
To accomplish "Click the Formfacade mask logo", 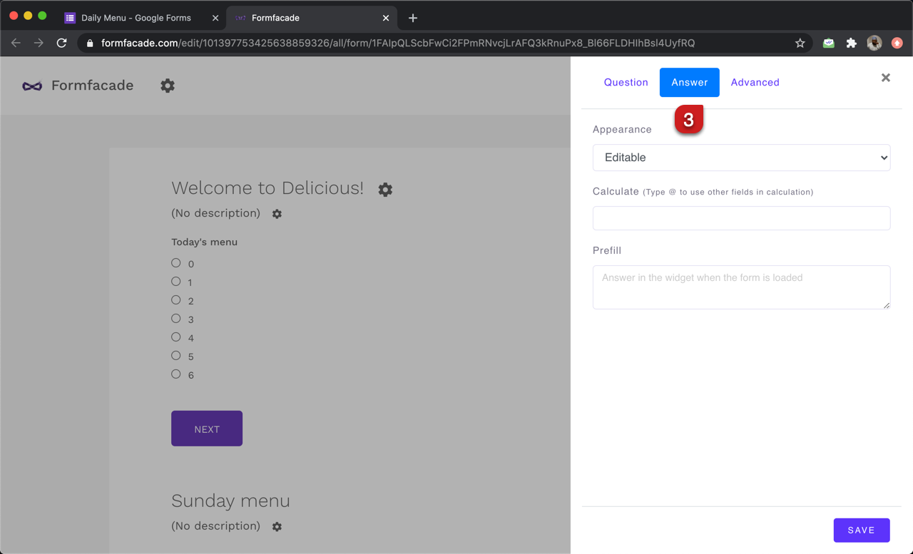I will tap(32, 86).
